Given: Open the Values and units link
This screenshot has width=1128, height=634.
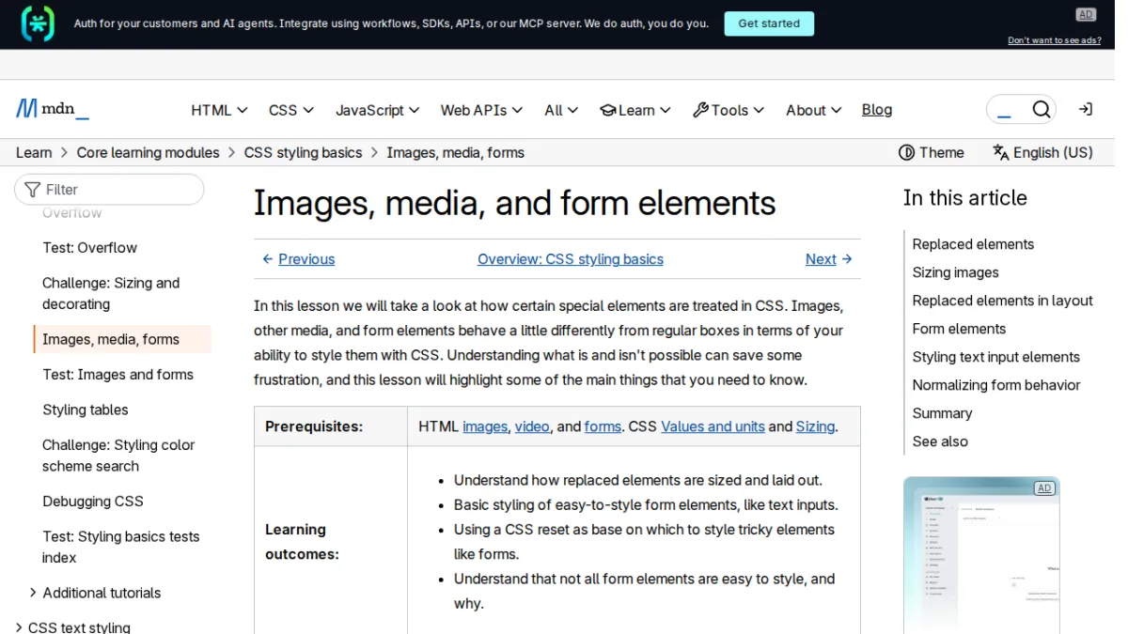Looking at the screenshot, I should (x=713, y=426).
